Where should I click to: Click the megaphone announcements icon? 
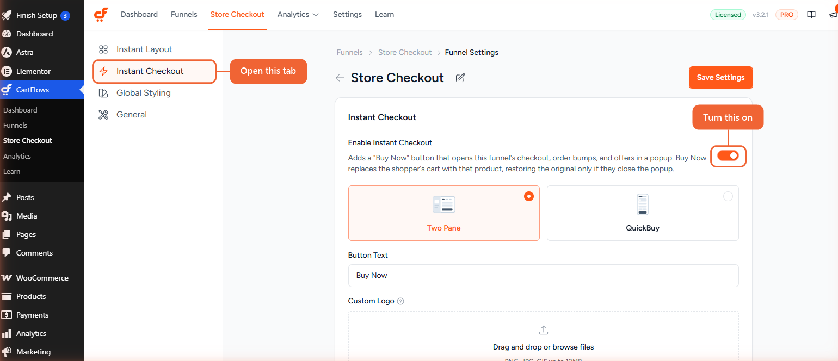(x=833, y=15)
